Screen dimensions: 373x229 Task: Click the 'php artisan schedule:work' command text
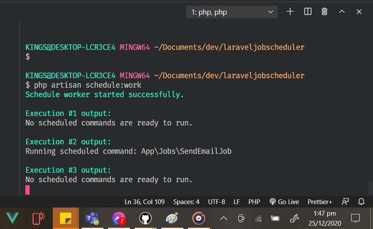tap(88, 85)
